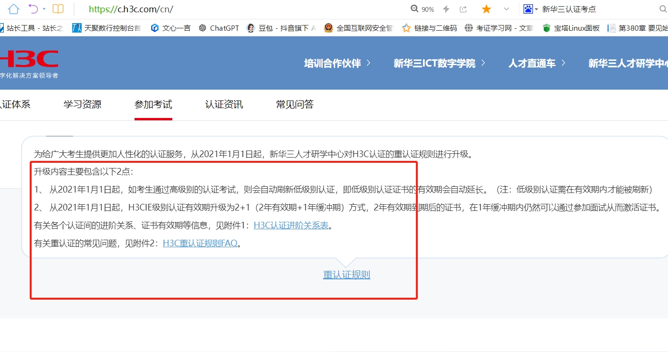
Task: Open the Baidu paw search engine selector
Action: pos(531,9)
